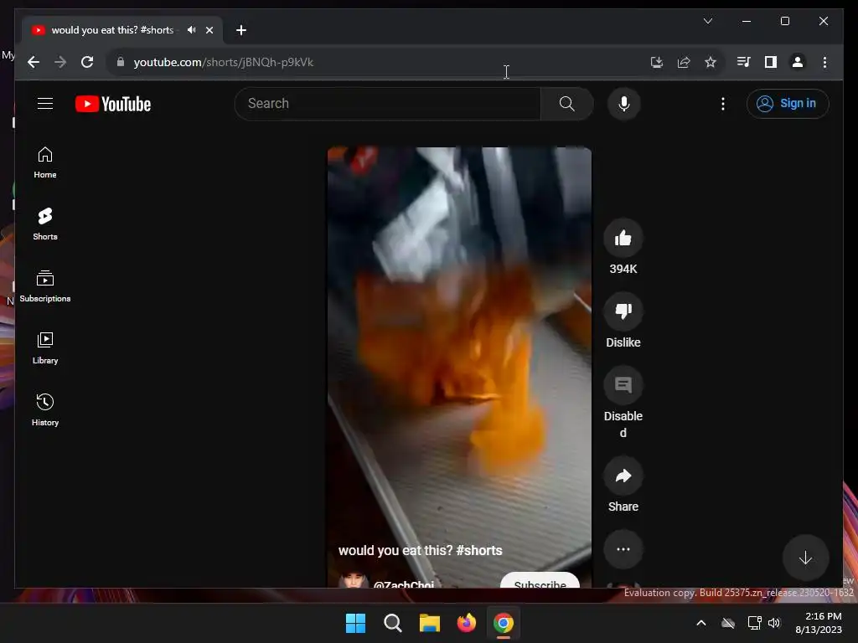Subscribe to the ZachChoi channel

(x=540, y=581)
